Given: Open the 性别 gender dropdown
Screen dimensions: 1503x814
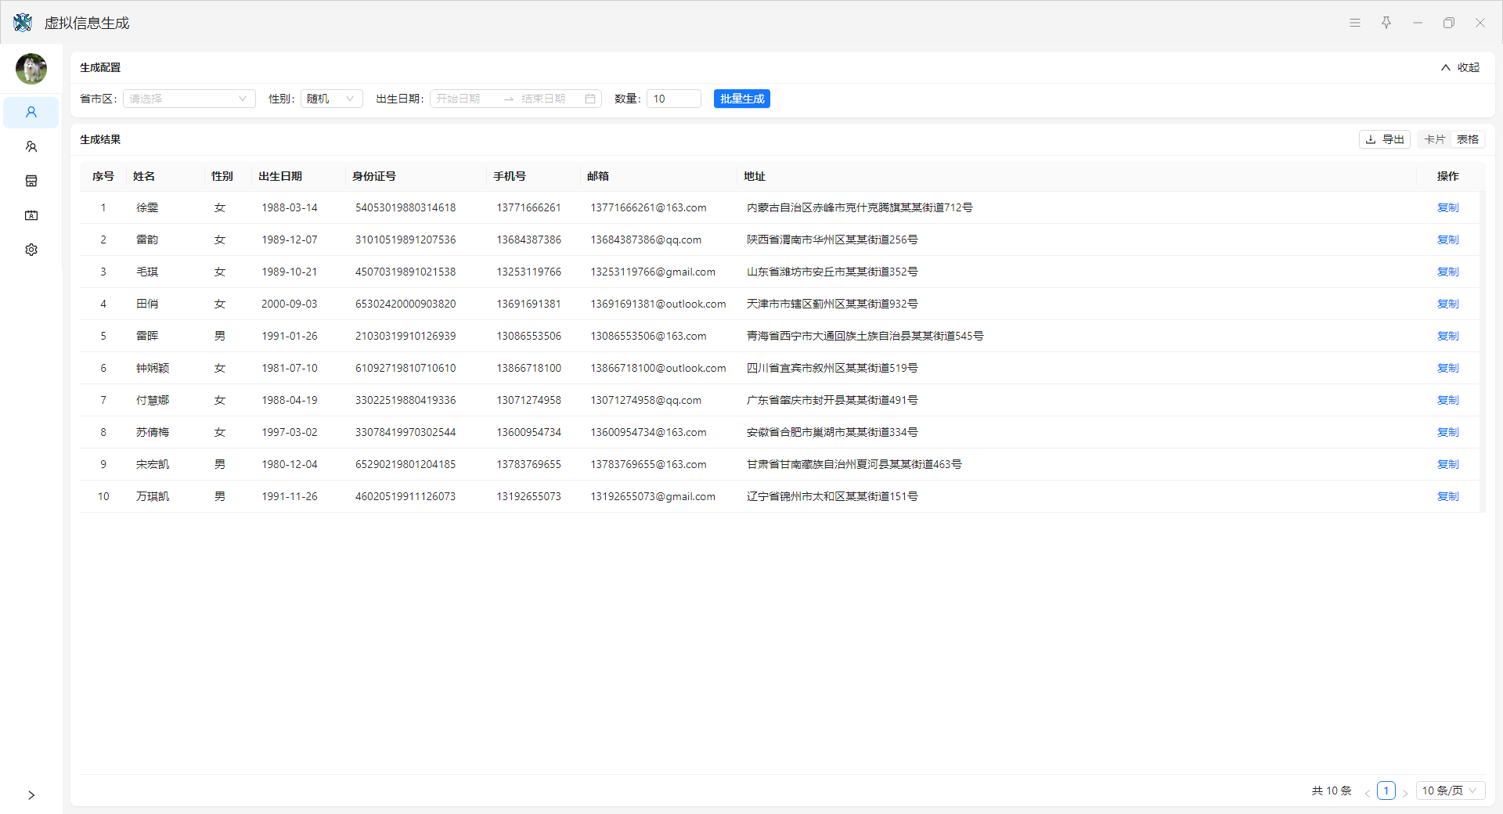Looking at the screenshot, I should (x=331, y=99).
